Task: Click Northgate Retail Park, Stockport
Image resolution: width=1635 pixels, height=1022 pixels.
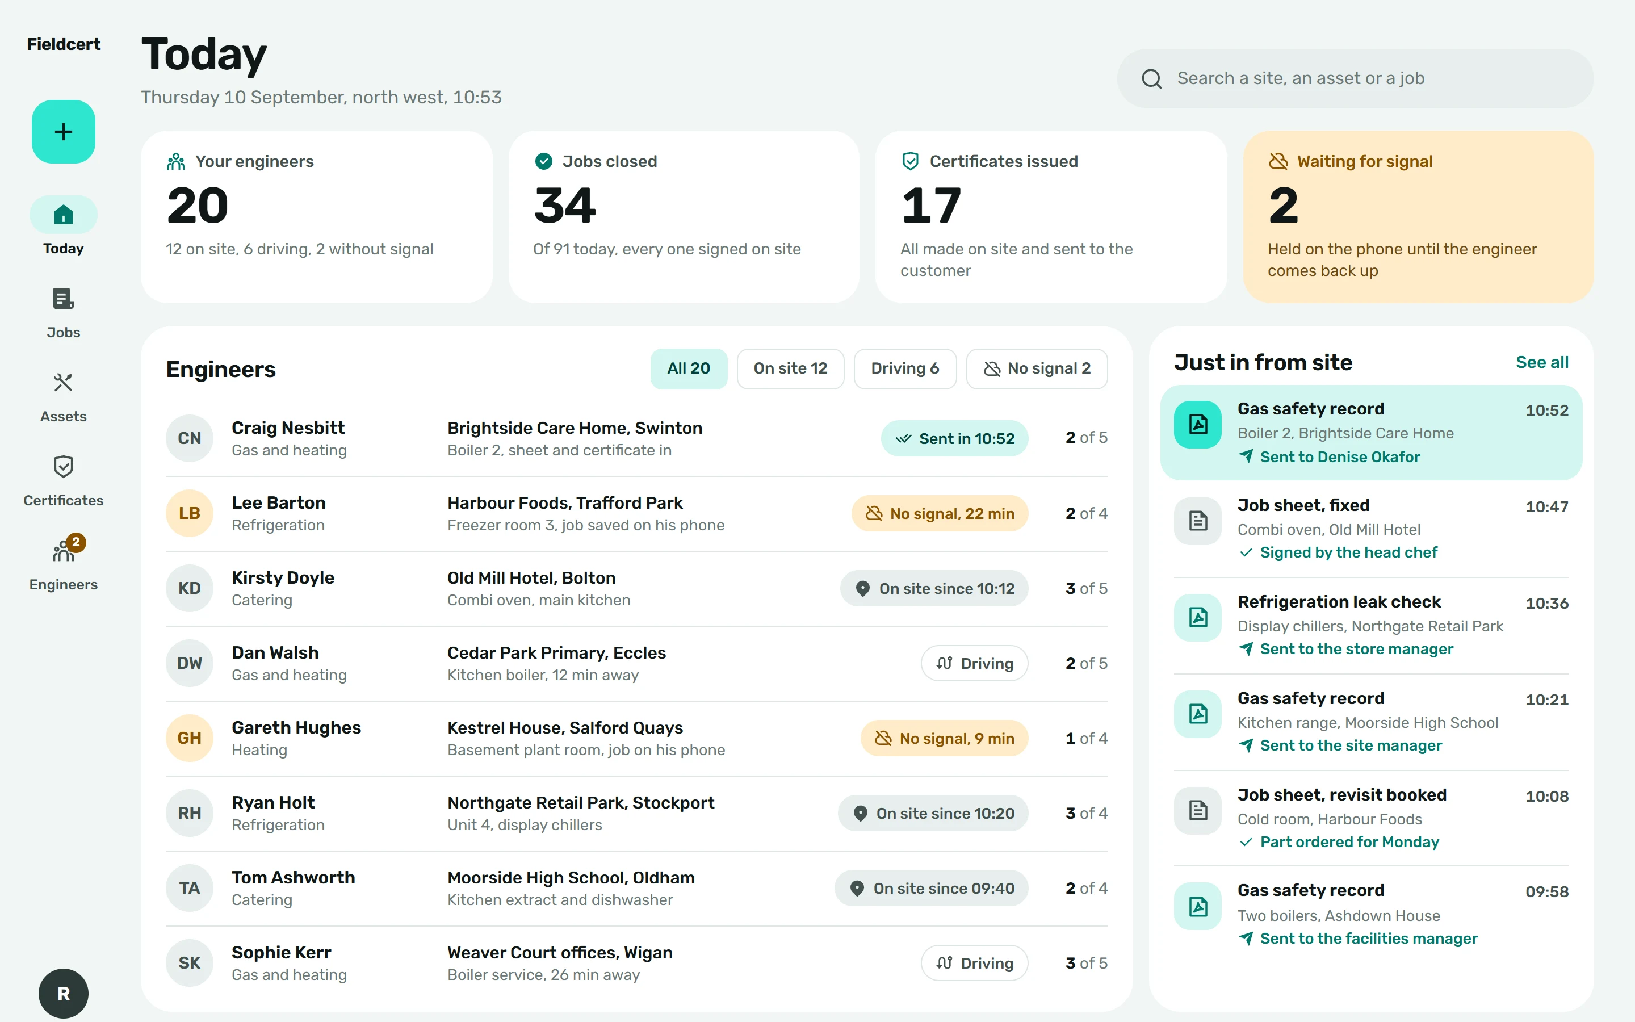Action: [x=581, y=803]
